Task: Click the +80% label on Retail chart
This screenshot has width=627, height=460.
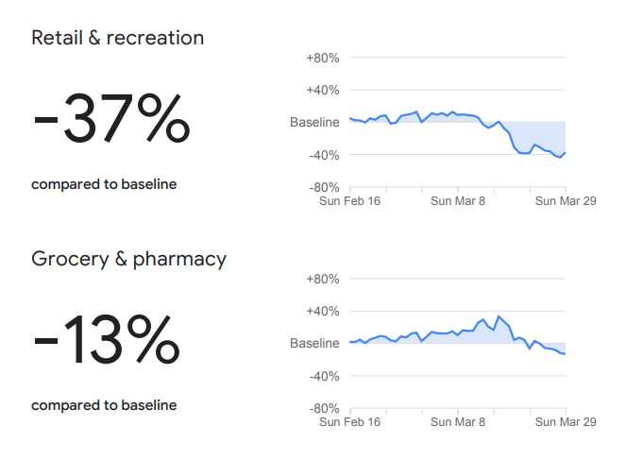Action: pyautogui.click(x=323, y=59)
